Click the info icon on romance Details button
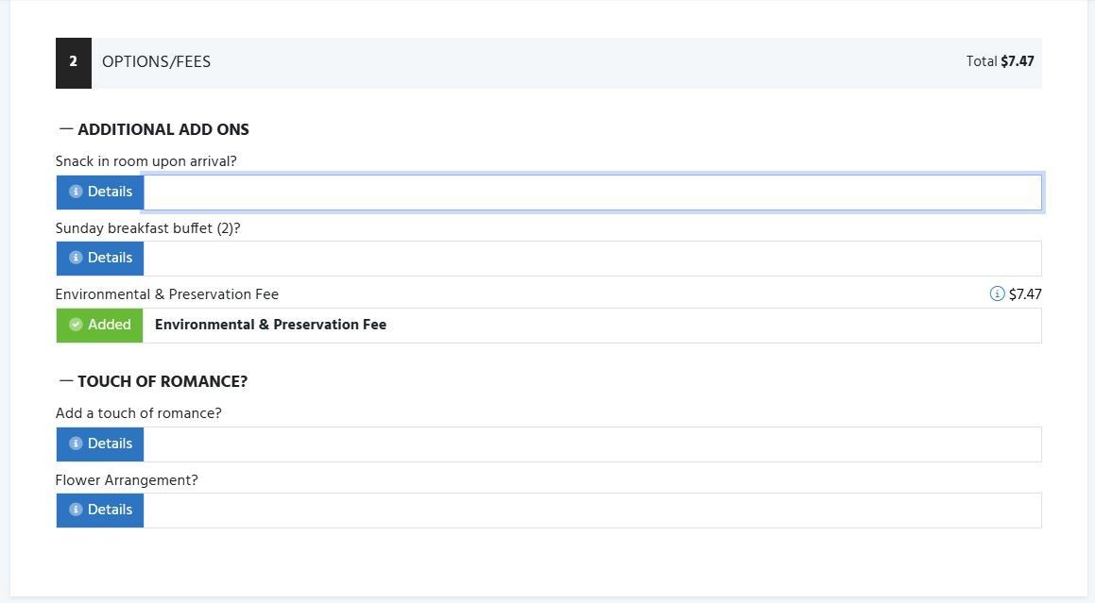This screenshot has height=603, width=1095. pos(76,444)
